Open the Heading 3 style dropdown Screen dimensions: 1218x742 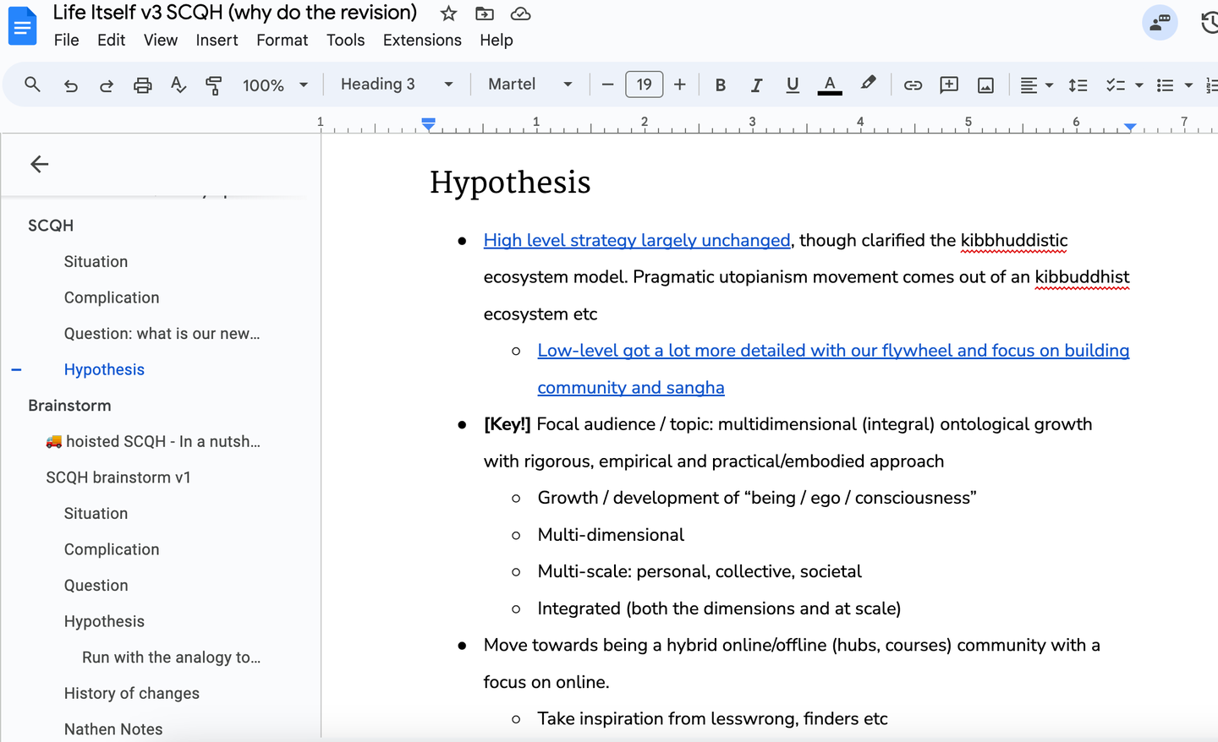[x=397, y=85]
